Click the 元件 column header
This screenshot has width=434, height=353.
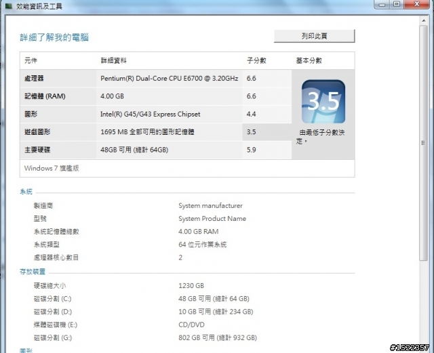31,60
